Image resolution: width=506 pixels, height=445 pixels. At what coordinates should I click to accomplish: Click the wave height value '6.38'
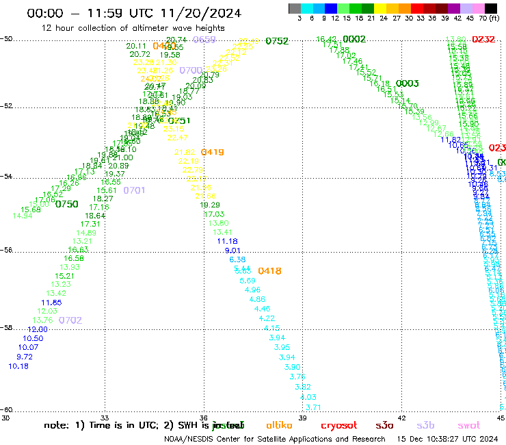point(237,260)
